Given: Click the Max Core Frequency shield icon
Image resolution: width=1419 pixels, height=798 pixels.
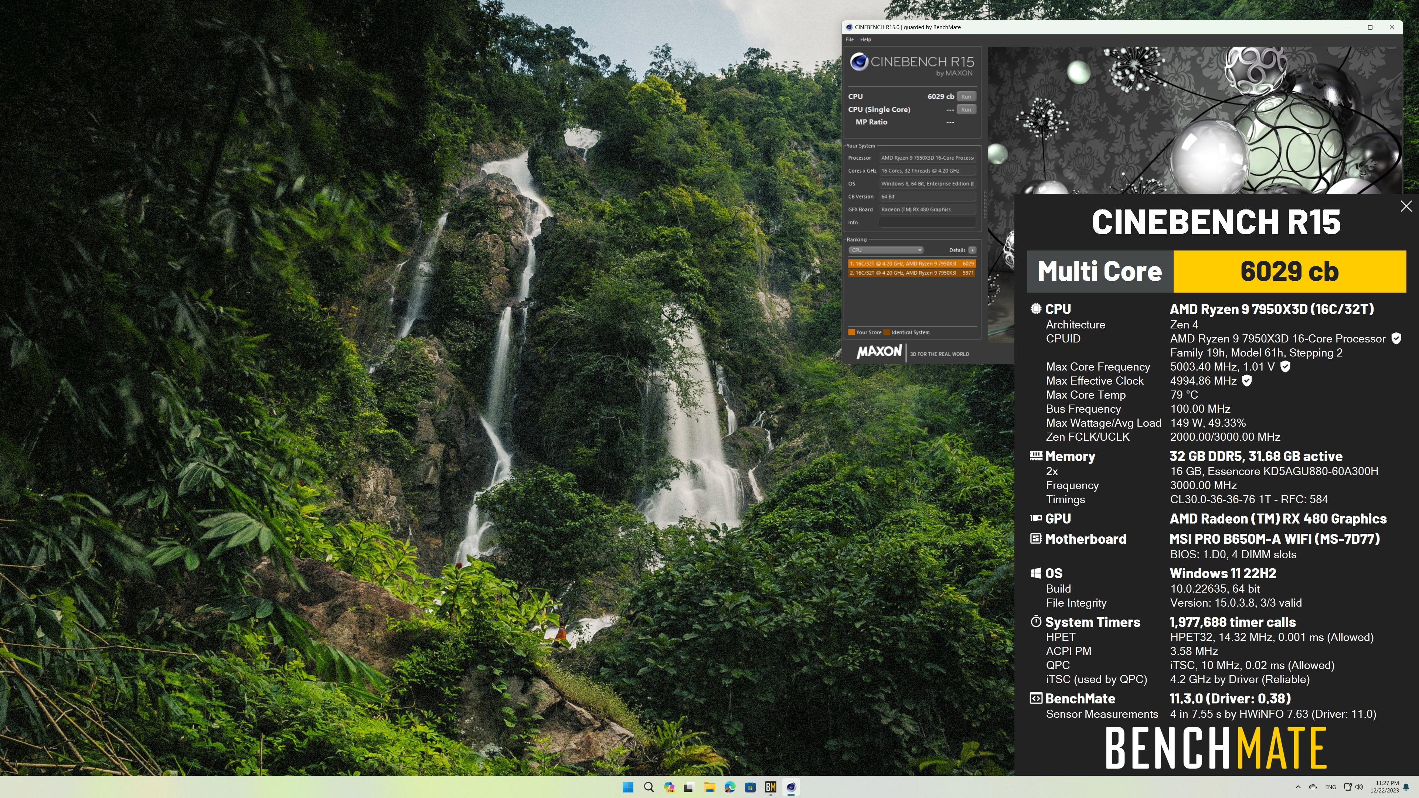Looking at the screenshot, I should (x=1285, y=367).
